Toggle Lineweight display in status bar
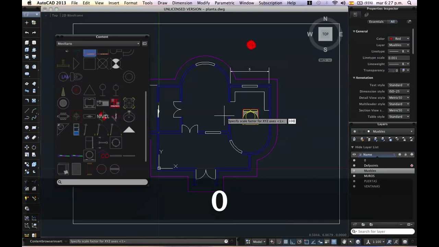The width and height of the screenshot is (439, 247). coord(327,242)
